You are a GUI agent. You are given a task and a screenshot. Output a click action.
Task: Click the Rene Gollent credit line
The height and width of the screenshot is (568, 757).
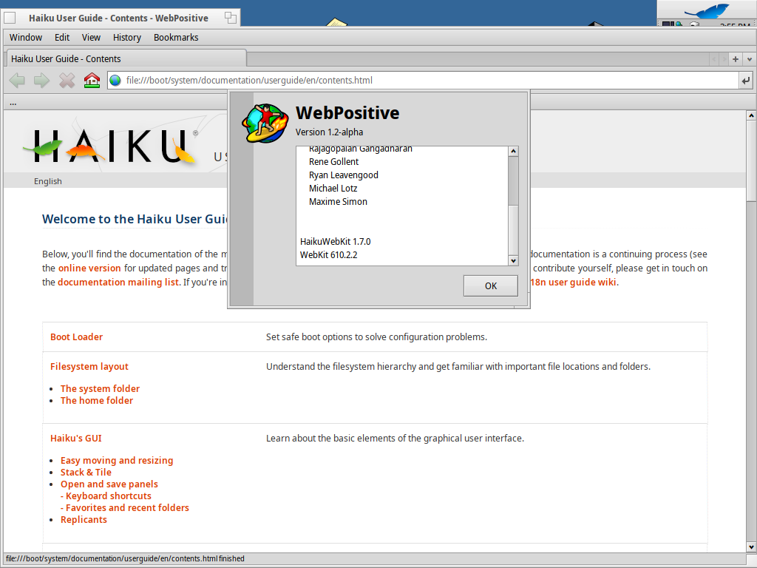coord(333,162)
